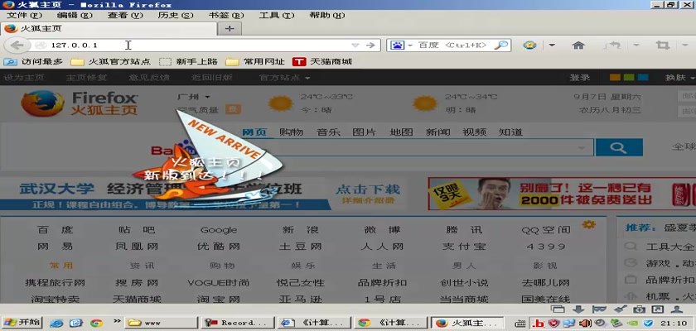This screenshot has height=331, width=696.
Task: Open the 查看 menu
Action: coord(125,15)
